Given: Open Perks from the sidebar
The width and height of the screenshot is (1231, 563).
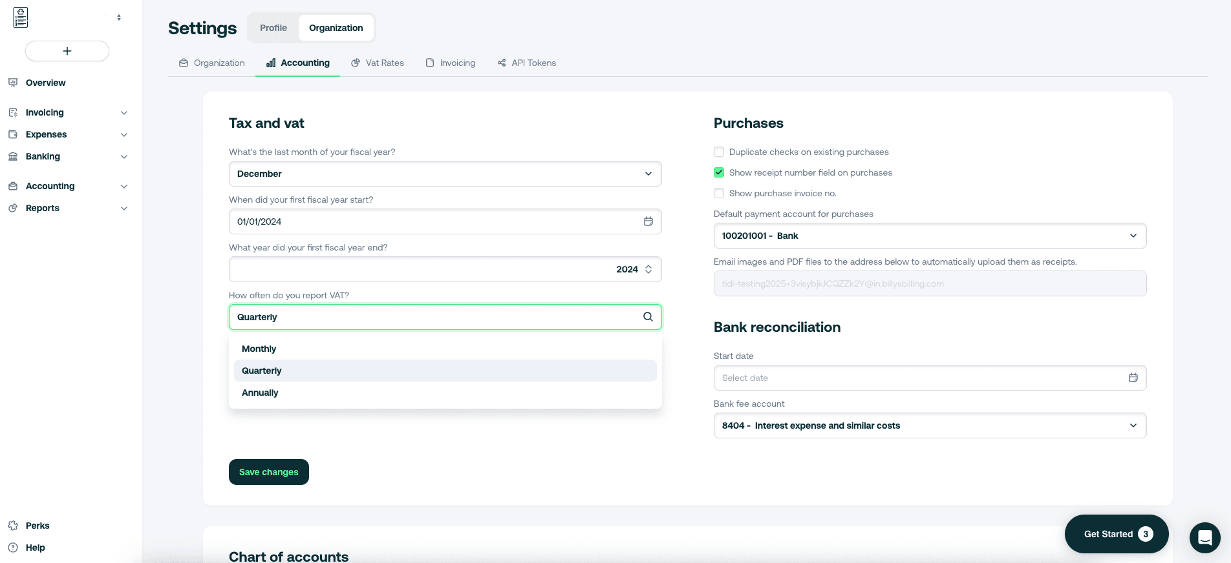Looking at the screenshot, I should pos(37,526).
